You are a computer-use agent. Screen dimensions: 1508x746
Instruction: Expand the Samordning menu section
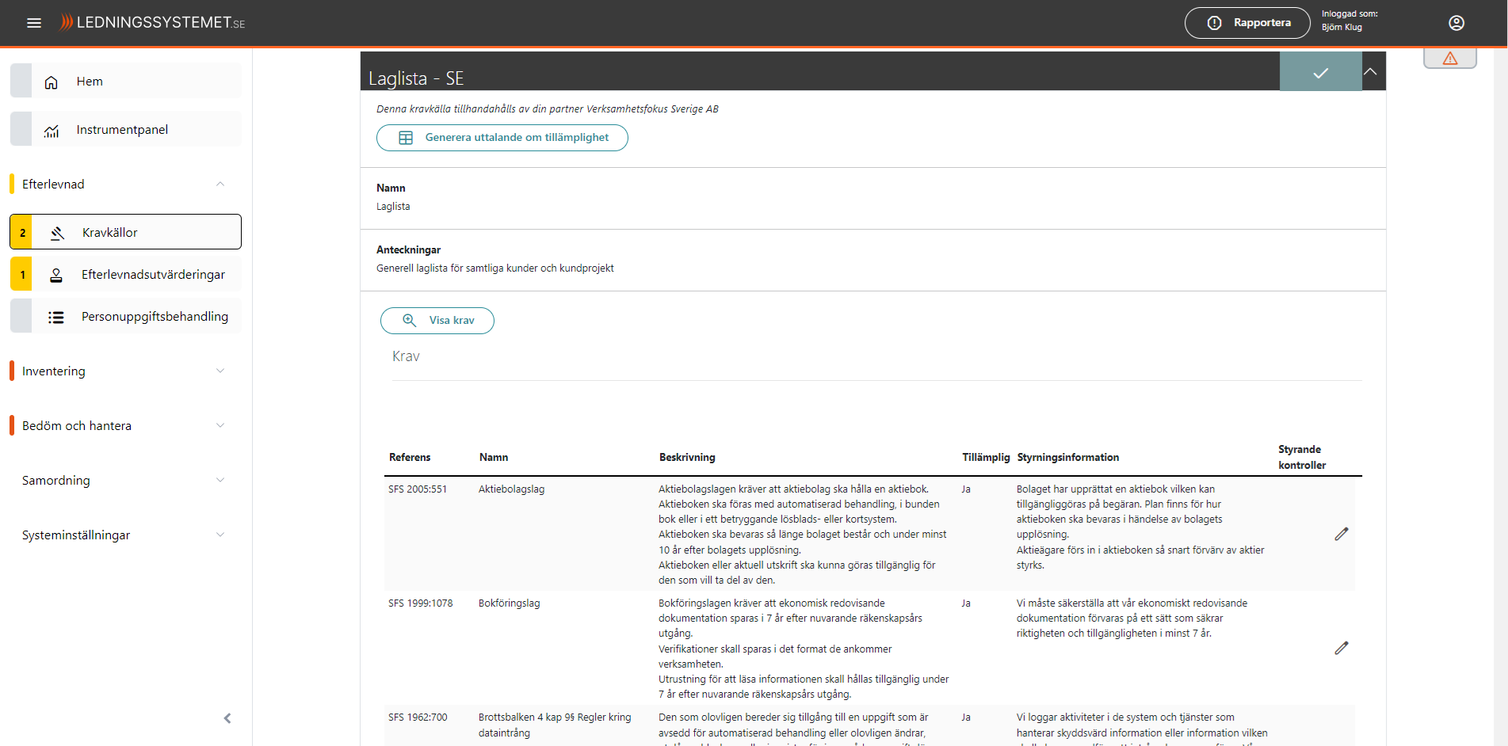[x=220, y=481]
